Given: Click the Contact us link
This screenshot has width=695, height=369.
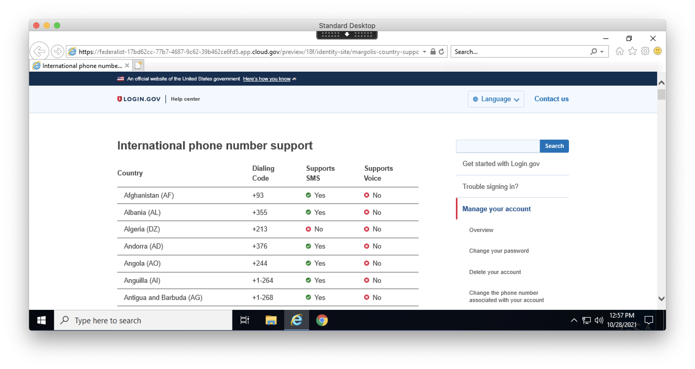Looking at the screenshot, I should [x=551, y=99].
